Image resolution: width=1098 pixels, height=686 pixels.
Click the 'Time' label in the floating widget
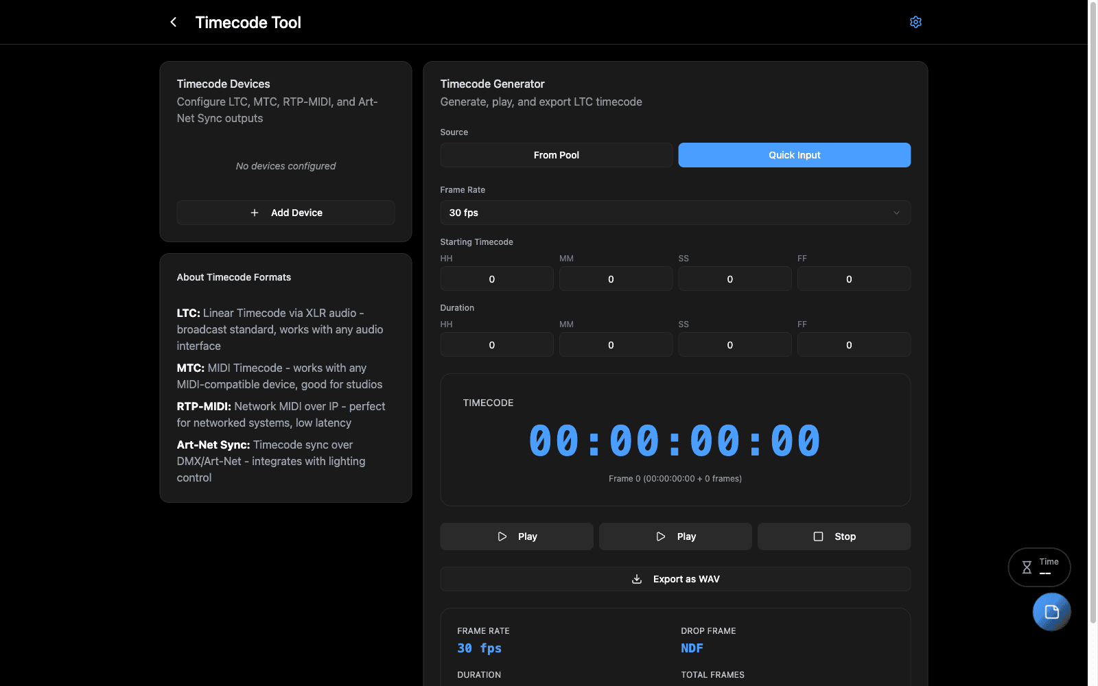[1049, 562]
